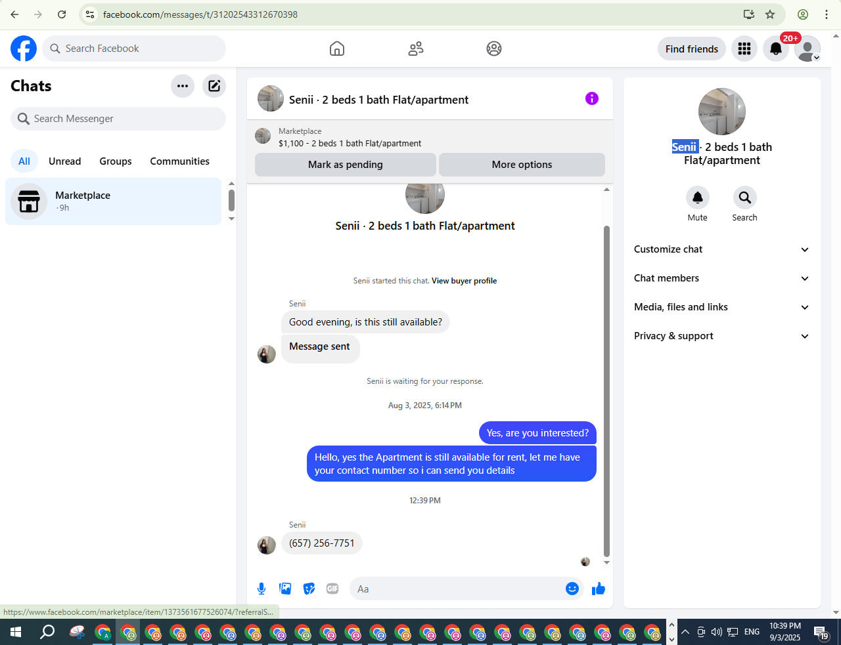
Task: Mute this conversation with the bell icon
Action: (698, 198)
